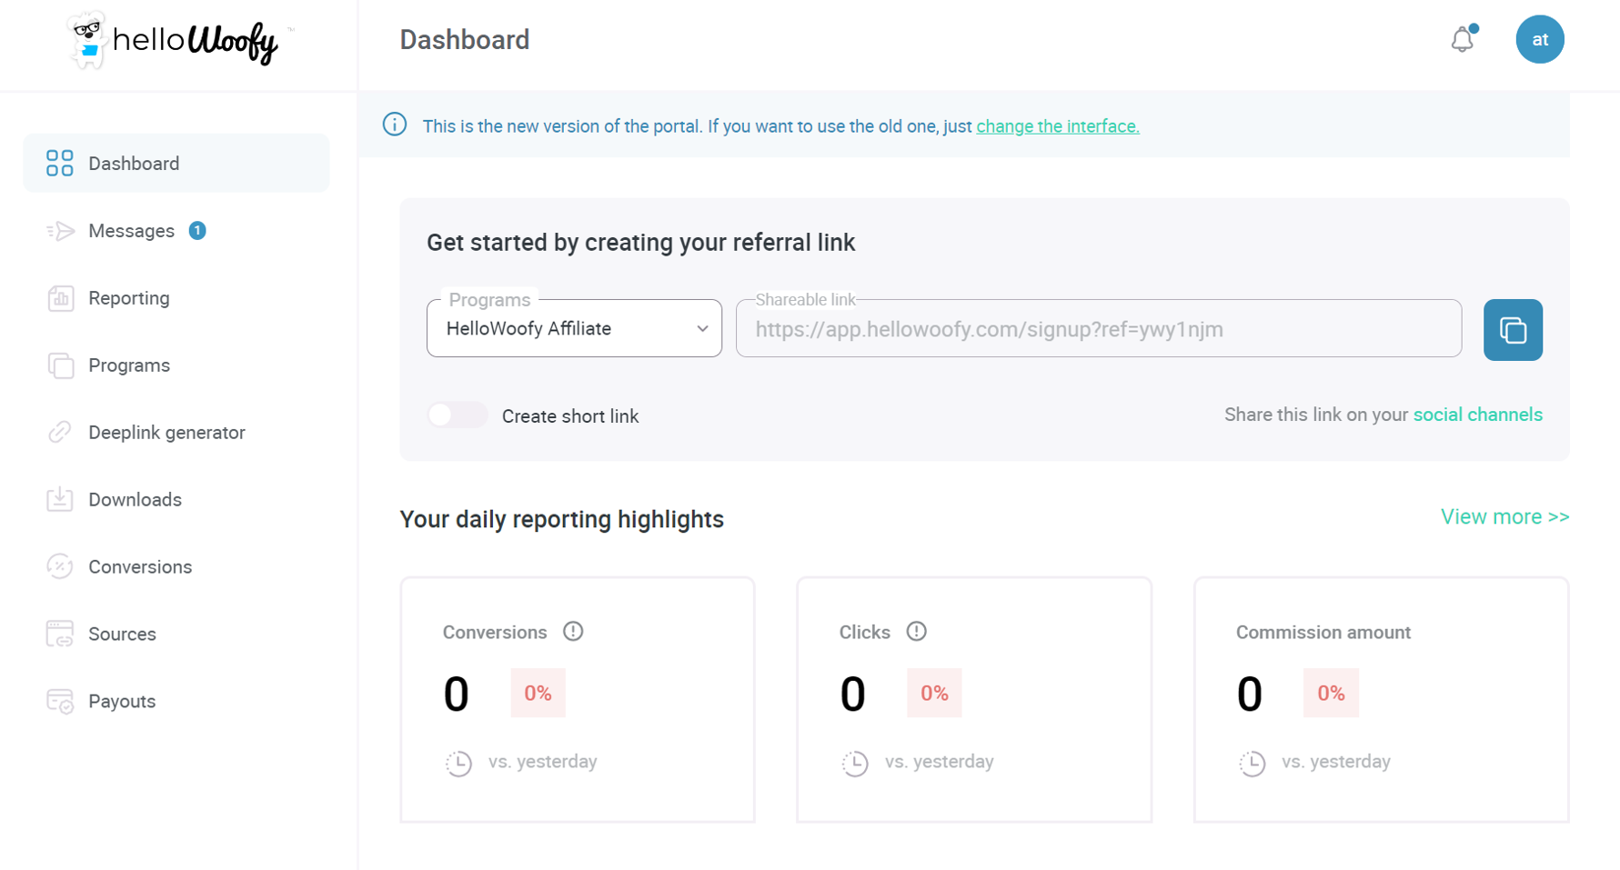Click 'View more >>' link
Screen dimensions: 1620x870
click(1505, 516)
